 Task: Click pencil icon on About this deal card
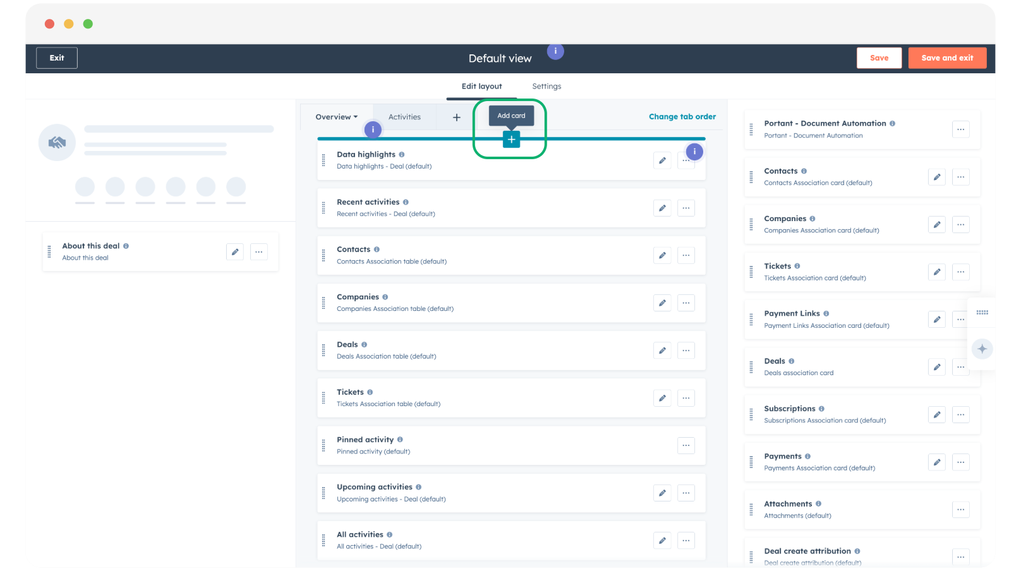(235, 252)
